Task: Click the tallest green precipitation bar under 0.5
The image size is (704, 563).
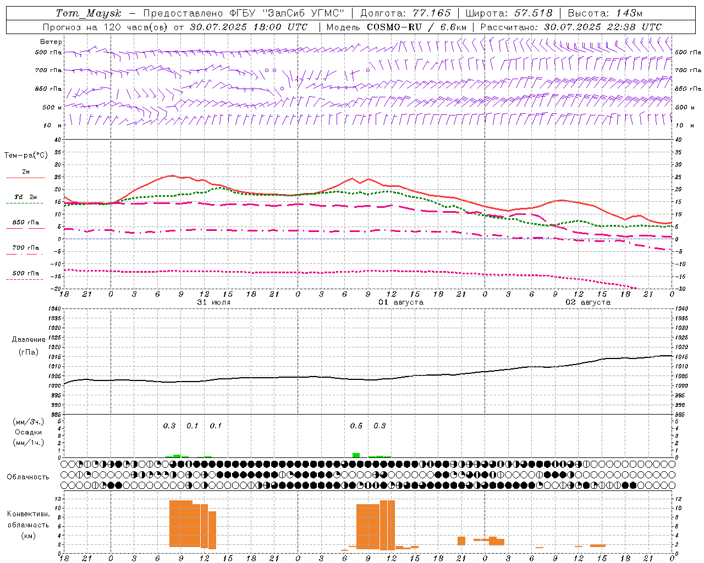Action: (356, 455)
